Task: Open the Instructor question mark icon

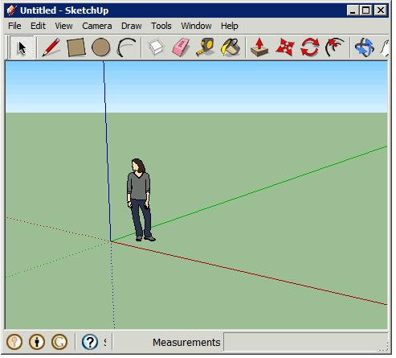Action: [90, 342]
